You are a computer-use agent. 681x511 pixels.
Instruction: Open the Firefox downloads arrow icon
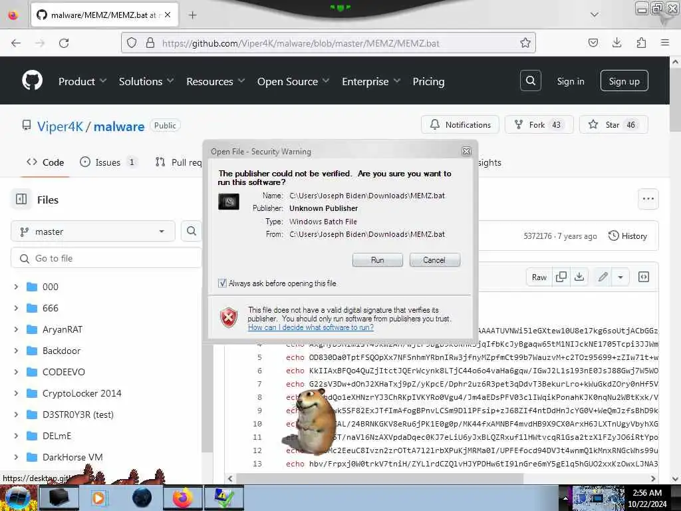tap(616, 43)
